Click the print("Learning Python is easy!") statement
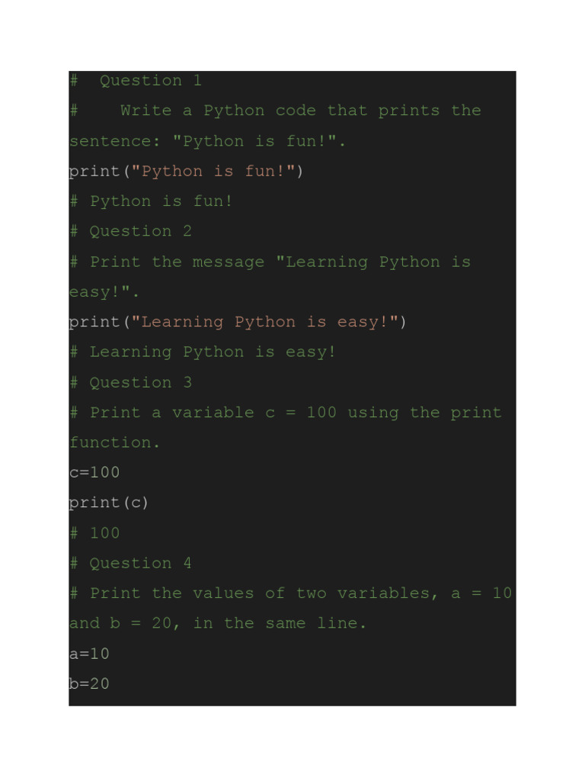Viewport: 585px width, 781px height. 238,322
